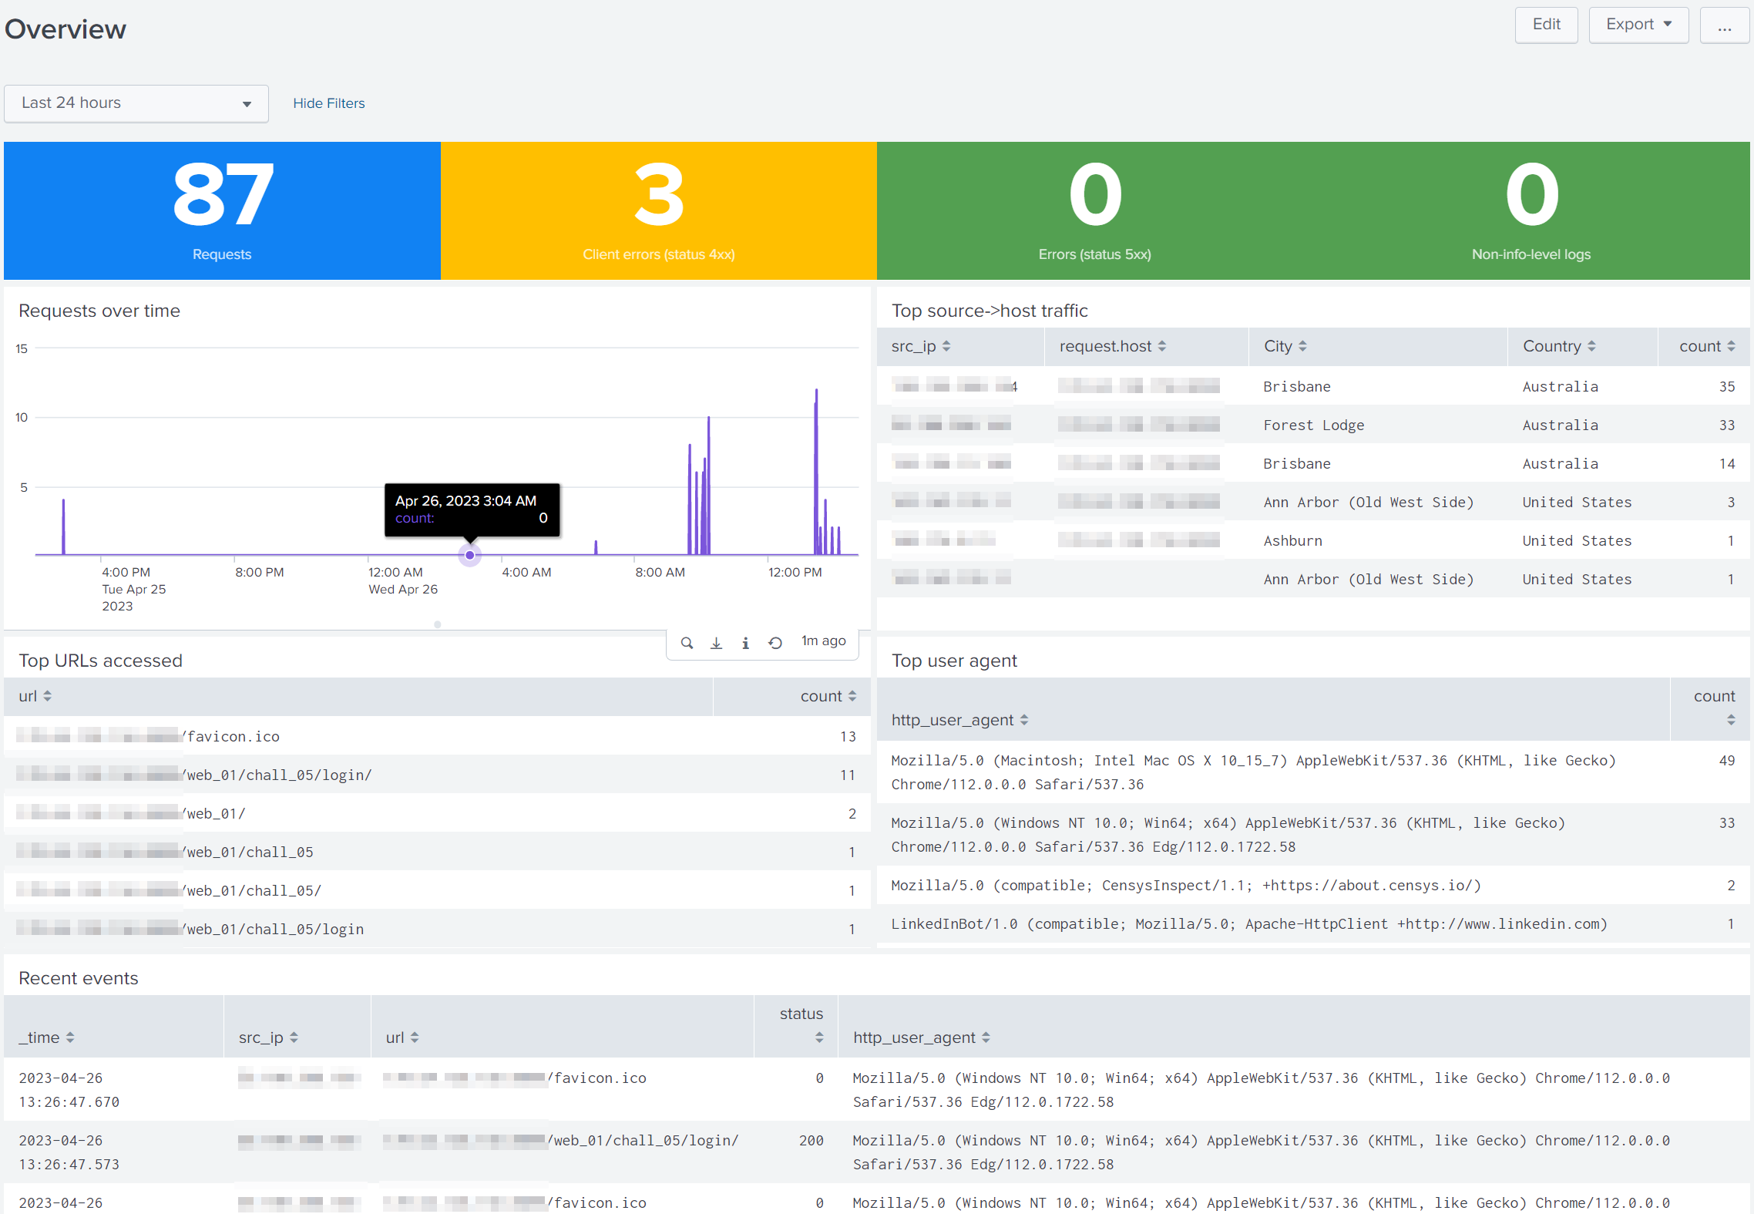Open search magnifier for Requests over time panel

click(687, 642)
